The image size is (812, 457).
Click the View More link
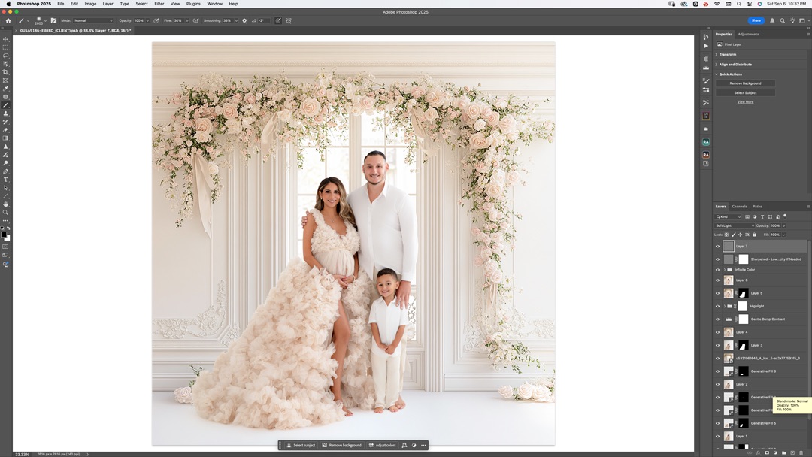(x=745, y=102)
